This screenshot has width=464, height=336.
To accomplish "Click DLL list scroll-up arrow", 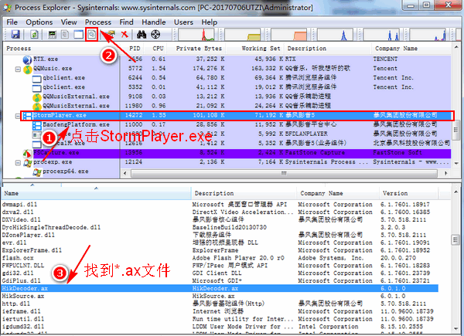I will click(x=455, y=192).
